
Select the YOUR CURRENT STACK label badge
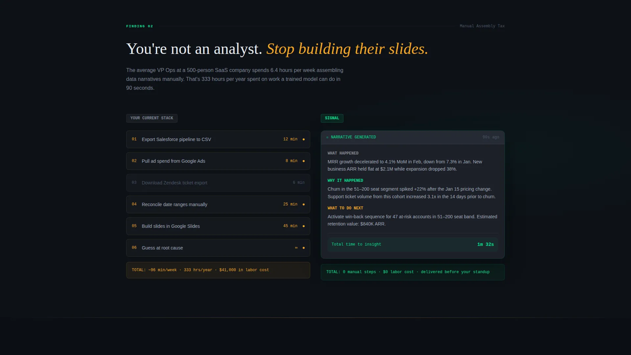(152, 118)
